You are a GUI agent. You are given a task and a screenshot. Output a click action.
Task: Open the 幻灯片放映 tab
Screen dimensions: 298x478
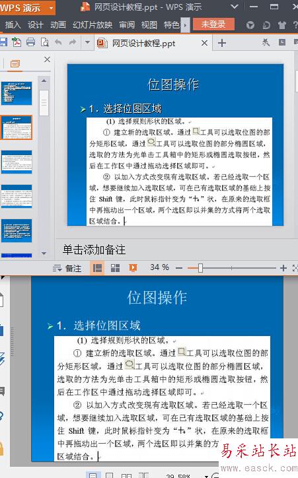pos(93,24)
